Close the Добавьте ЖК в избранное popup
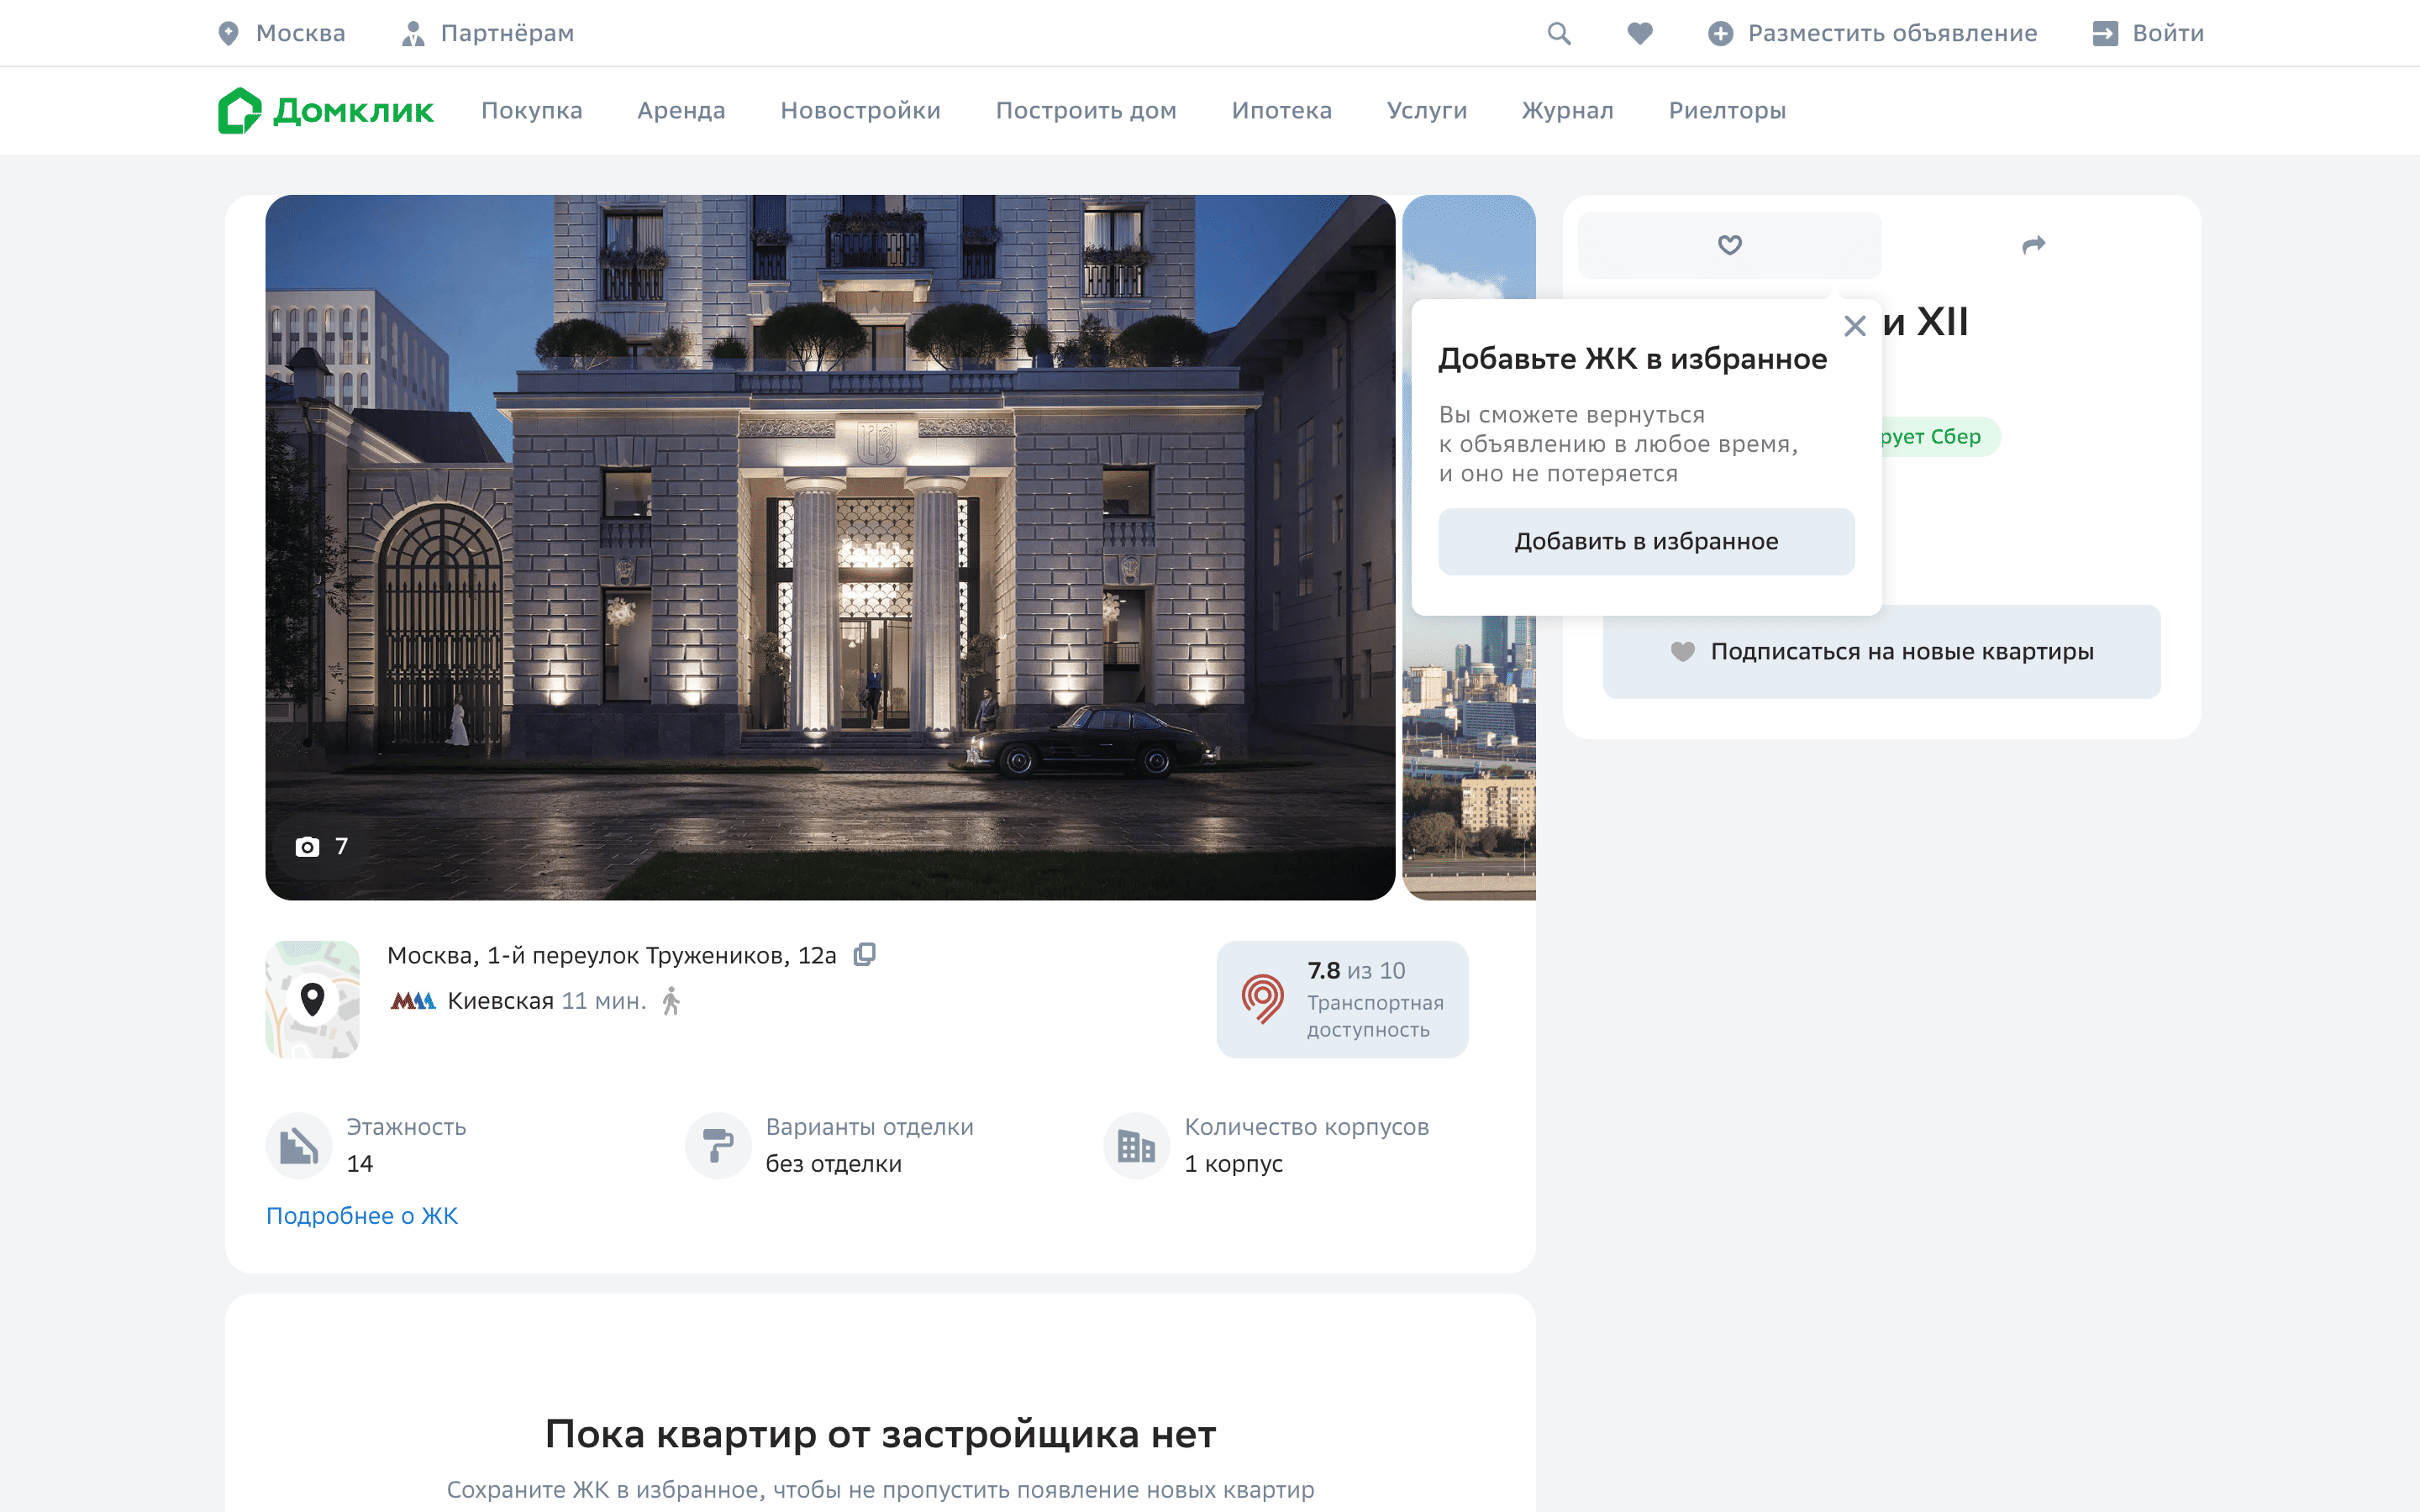 click(x=1855, y=326)
